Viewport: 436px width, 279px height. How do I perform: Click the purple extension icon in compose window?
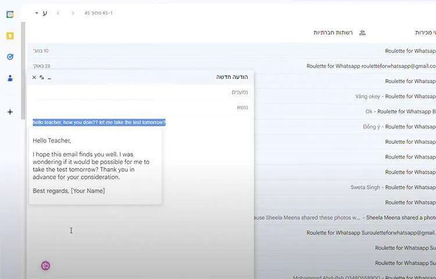pyautogui.click(x=46, y=266)
